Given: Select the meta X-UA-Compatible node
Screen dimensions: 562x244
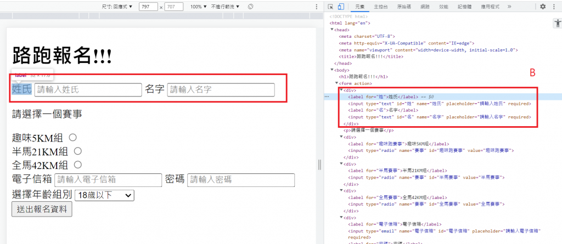Looking at the screenshot, I should (407, 43).
